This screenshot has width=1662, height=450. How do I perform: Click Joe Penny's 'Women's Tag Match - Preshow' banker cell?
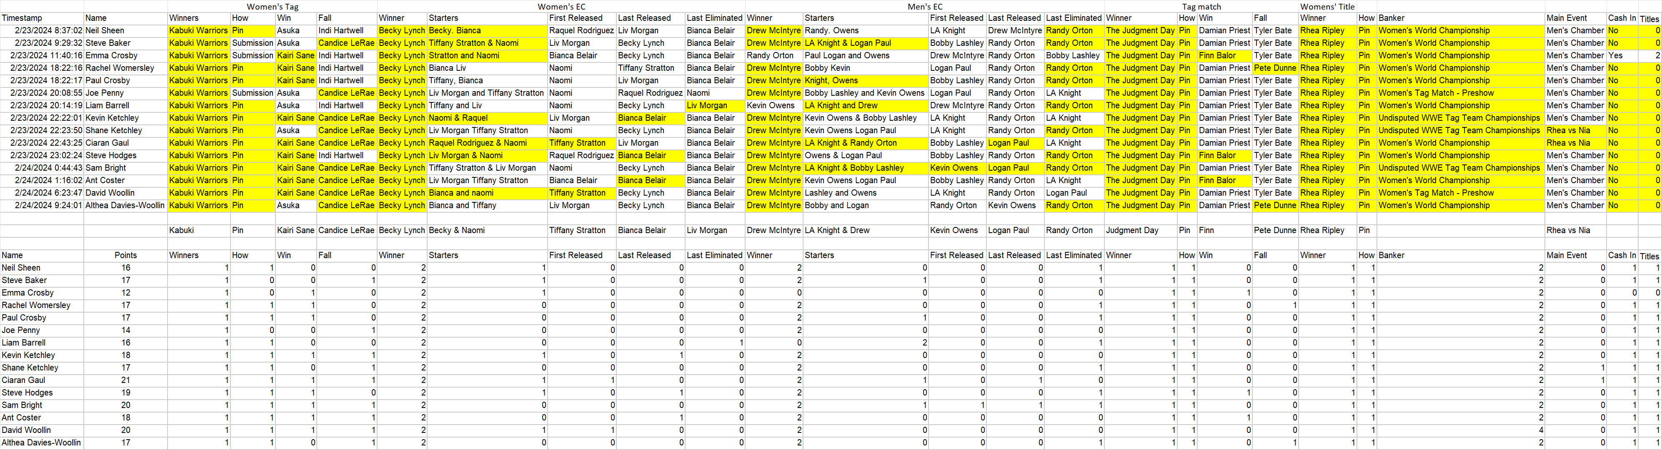(1436, 93)
